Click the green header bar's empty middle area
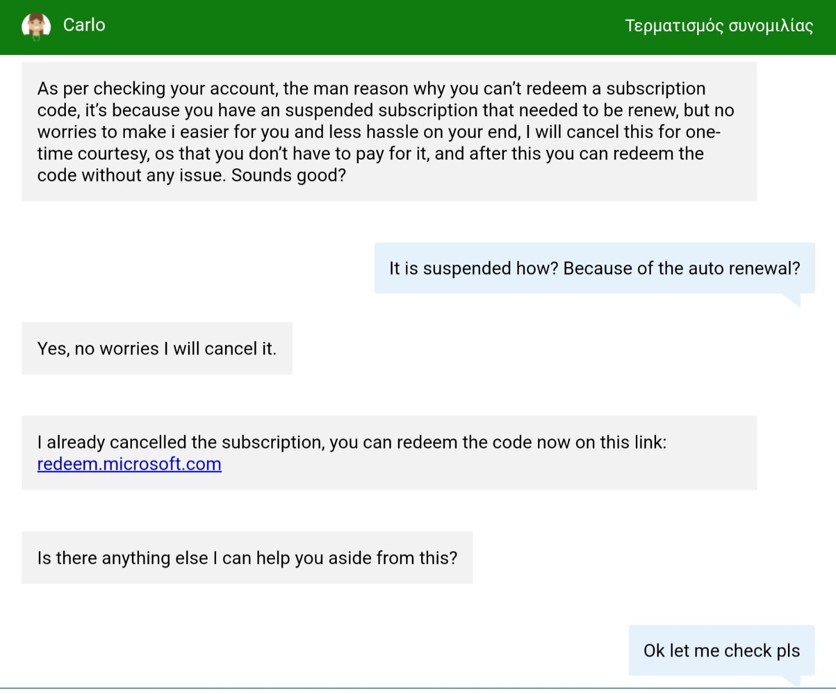 click(x=364, y=27)
